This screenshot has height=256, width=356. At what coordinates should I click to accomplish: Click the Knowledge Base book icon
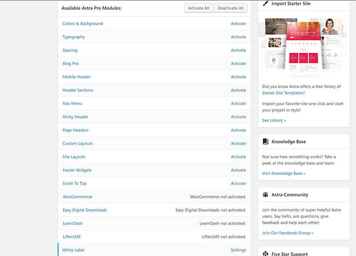(x=266, y=142)
